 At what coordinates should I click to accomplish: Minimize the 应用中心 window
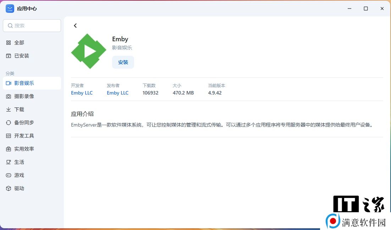[349, 9]
